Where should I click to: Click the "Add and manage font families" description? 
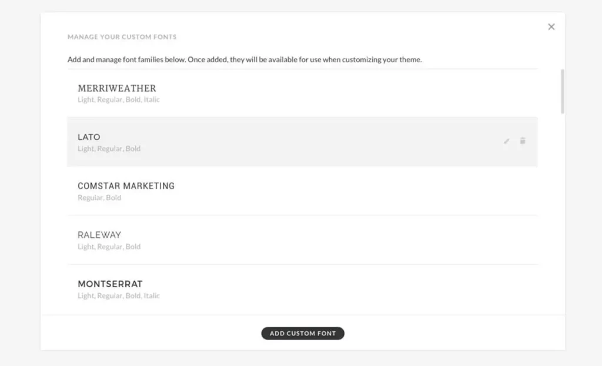click(x=245, y=59)
